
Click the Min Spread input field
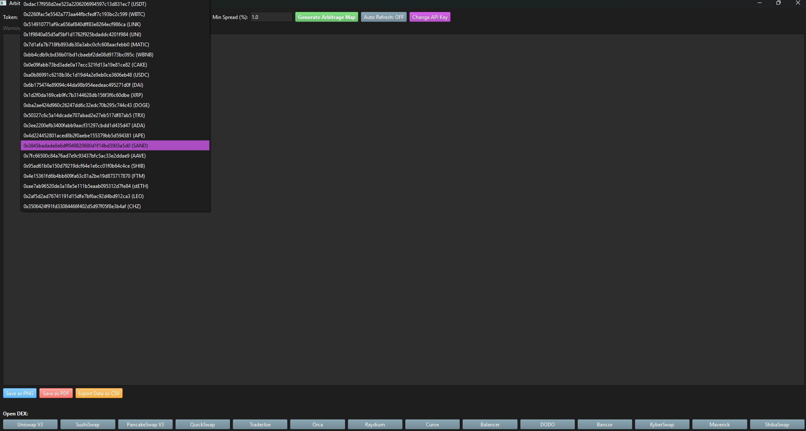(x=271, y=17)
